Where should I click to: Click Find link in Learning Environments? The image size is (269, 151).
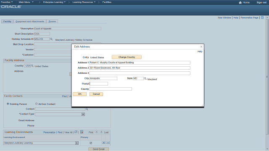click(60, 133)
